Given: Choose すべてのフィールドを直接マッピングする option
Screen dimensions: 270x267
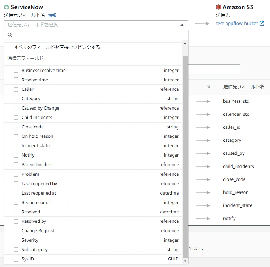Looking at the screenshot, I should tap(93, 47).
